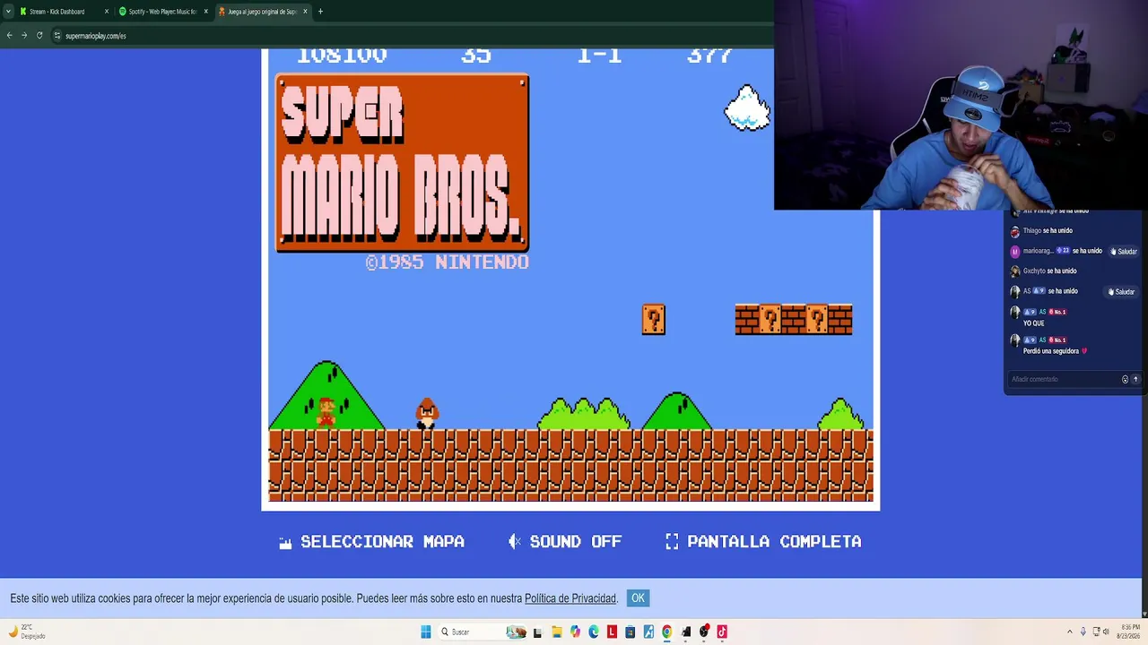Viewport: 1148px width, 645px height.
Task: Expand the tab search dropdown arrow
Action: pos(8,12)
